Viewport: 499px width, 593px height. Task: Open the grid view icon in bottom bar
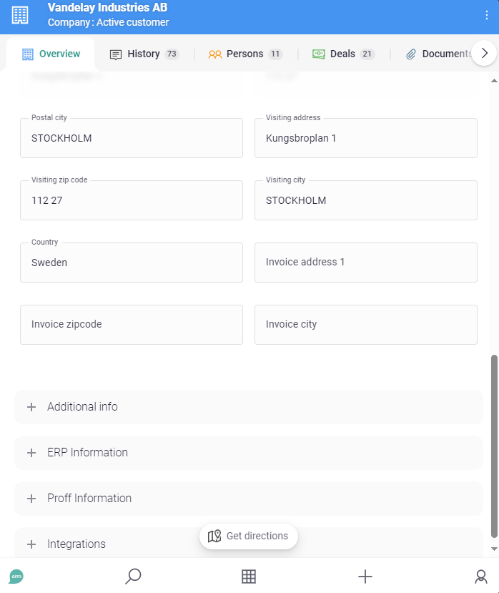(x=249, y=577)
